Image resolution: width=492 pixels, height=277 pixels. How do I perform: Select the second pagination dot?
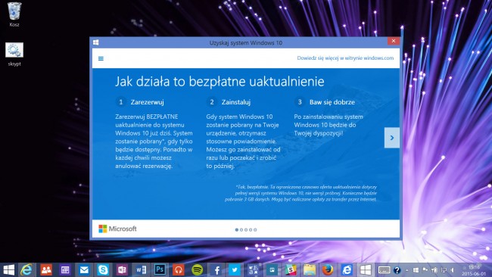tap(241, 229)
